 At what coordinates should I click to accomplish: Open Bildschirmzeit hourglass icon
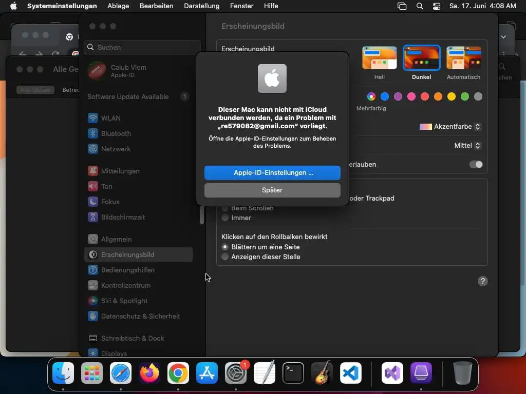(93, 217)
